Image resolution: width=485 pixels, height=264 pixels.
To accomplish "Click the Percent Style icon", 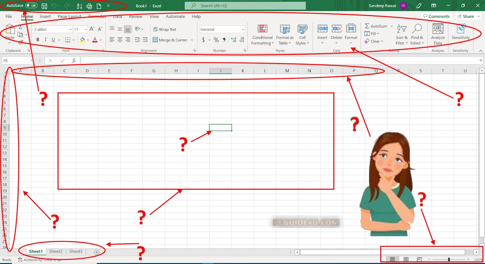I will coord(216,40).
